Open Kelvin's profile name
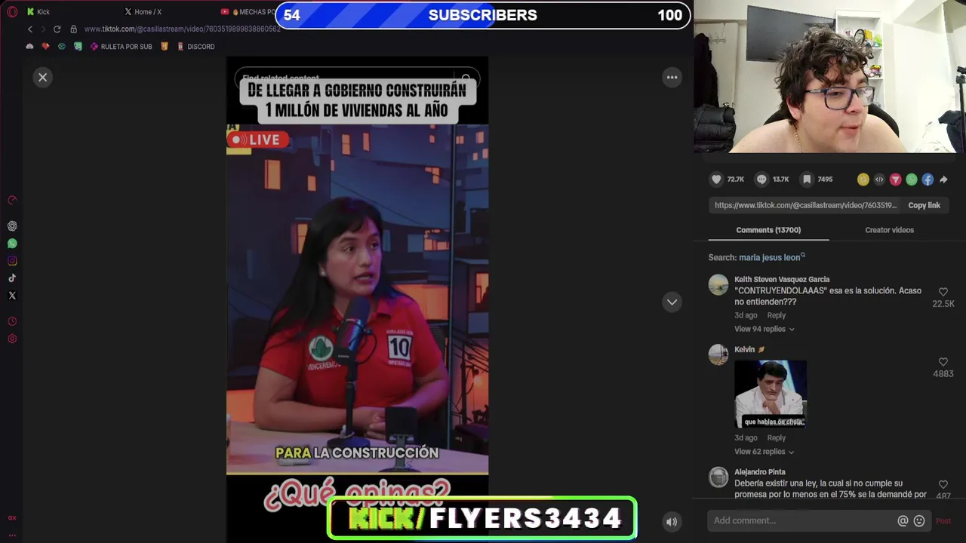Viewport: 966px width, 543px height. click(x=744, y=349)
